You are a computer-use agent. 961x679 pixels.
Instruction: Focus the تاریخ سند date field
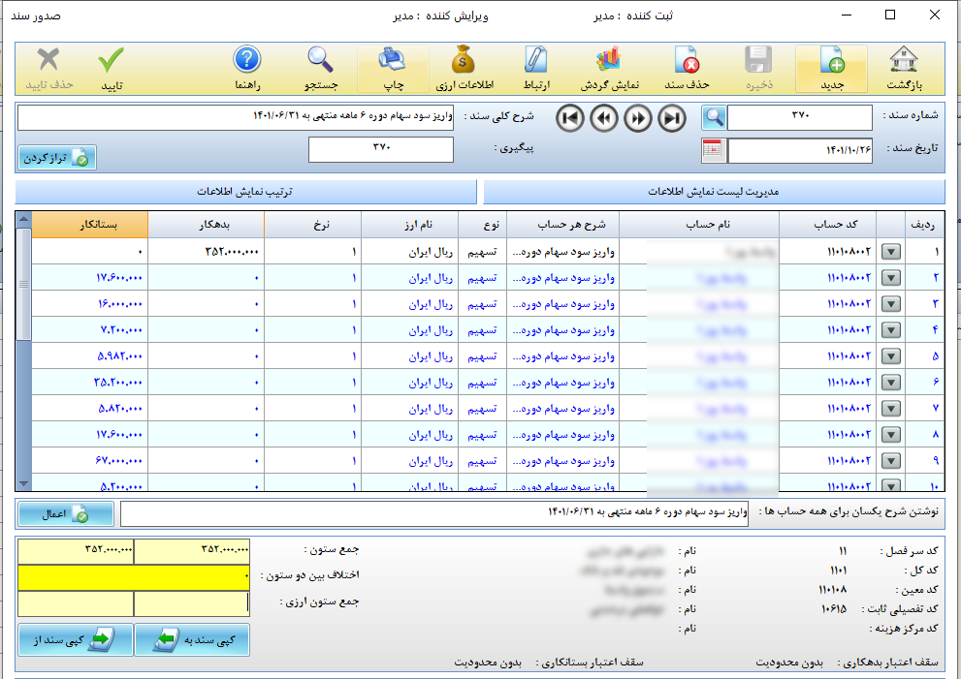pos(799,150)
